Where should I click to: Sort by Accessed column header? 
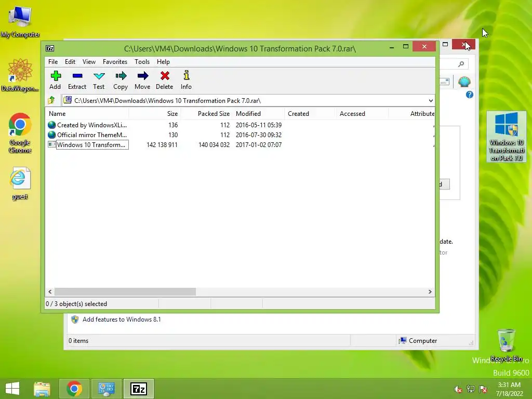(362, 114)
